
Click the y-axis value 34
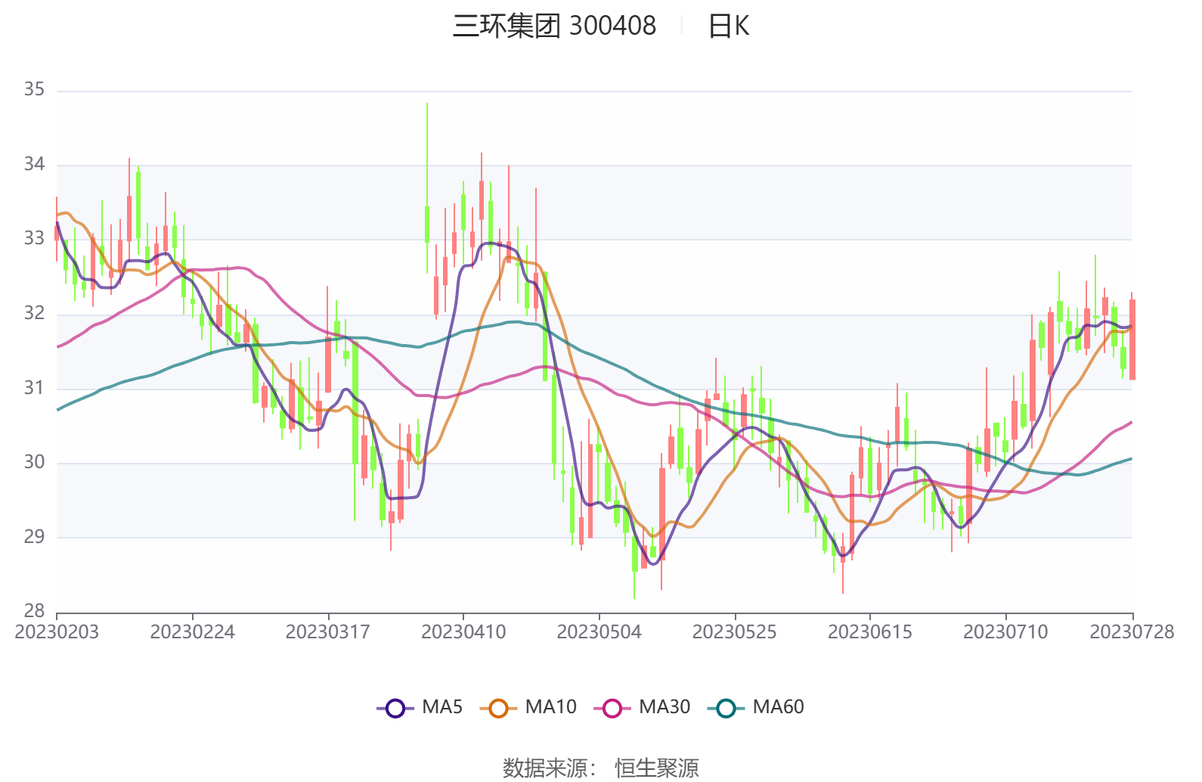[34, 164]
